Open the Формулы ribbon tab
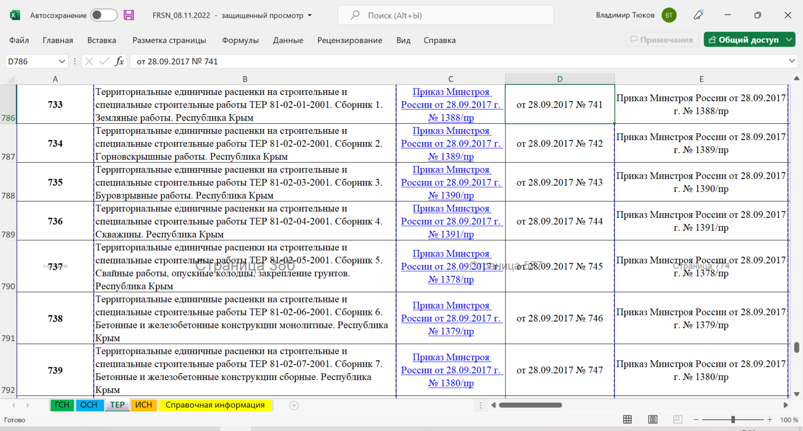This screenshot has height=431, width=803. (x=240, y=40)
